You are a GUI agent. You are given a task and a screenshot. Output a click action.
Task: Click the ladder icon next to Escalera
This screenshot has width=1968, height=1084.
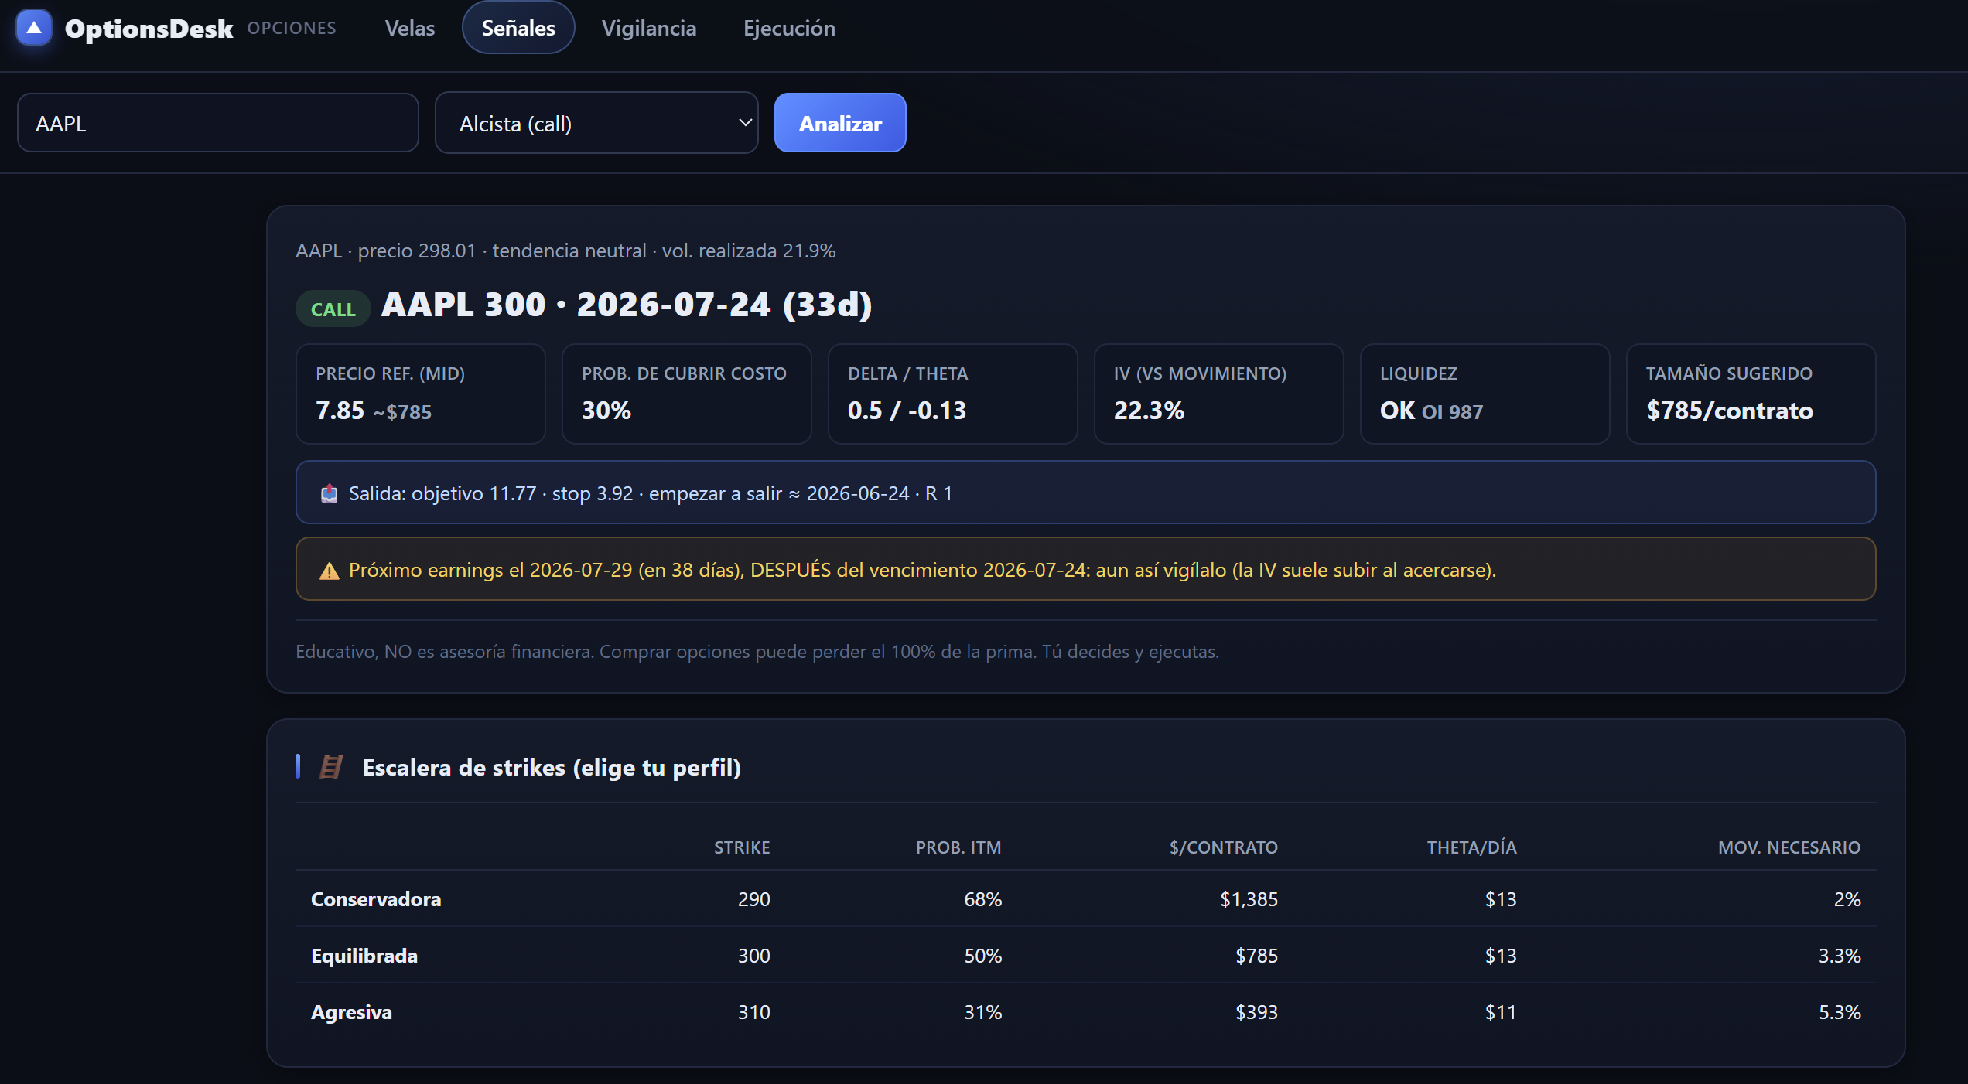pos(331,767)
